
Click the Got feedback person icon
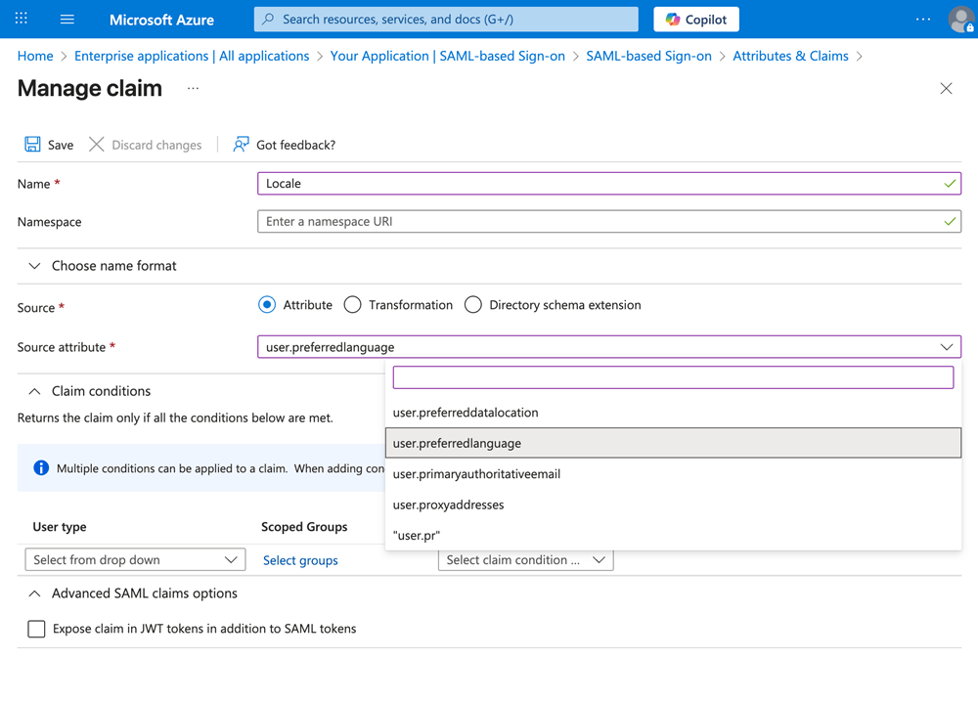pyautogui.click(x=241, y=145)
